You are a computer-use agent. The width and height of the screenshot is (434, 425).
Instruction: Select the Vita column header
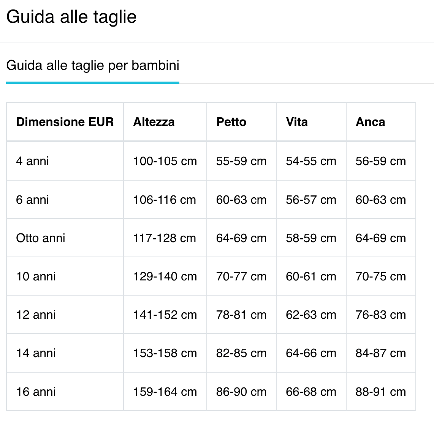[297, 122]
